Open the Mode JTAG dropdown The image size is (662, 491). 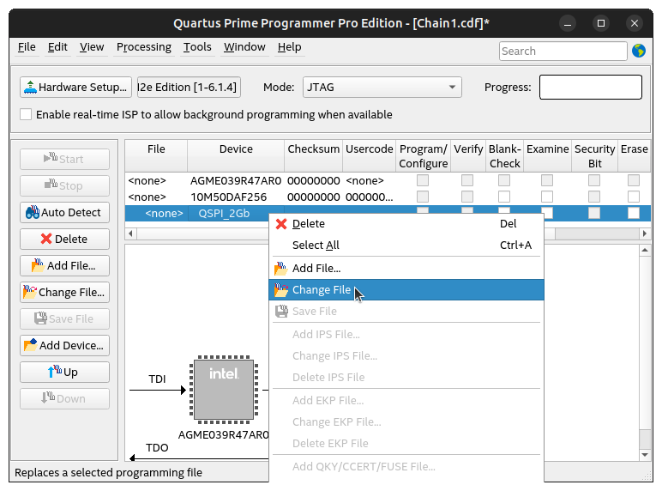tap(382, 87)
